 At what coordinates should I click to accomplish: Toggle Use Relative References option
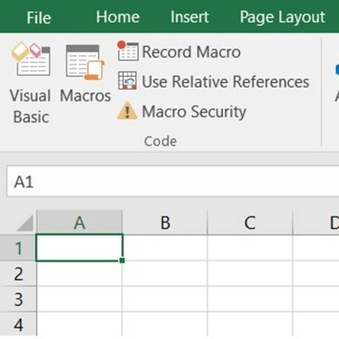(225, 82)
